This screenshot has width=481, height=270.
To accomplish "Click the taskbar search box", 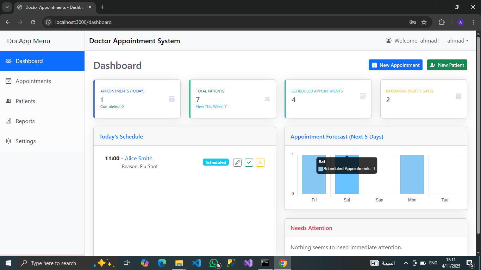I will pyautogui.click(x=67, y=263).
